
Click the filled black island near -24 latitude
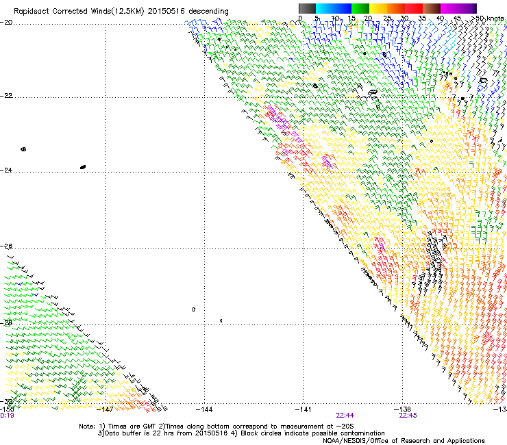pyautogui.click(x=83, y=167)
